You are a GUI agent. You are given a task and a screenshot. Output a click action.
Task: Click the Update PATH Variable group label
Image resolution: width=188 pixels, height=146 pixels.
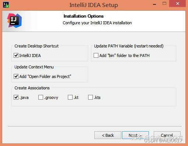click(129, 46)
